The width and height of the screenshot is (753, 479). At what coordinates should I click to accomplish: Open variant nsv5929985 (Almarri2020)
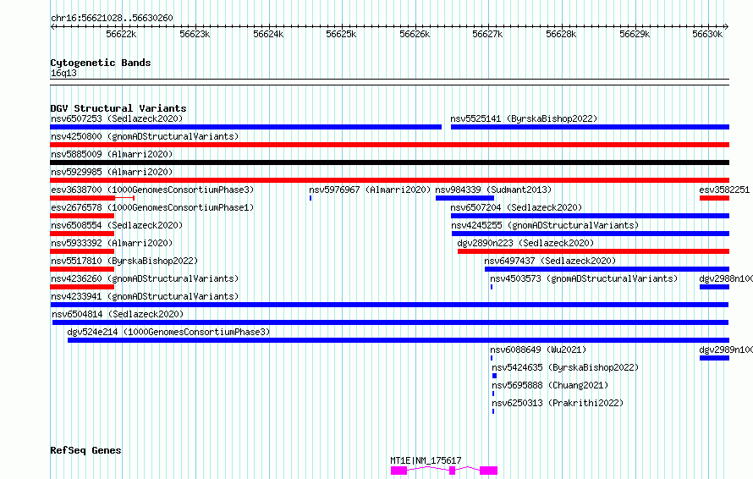tap(389, 180)
